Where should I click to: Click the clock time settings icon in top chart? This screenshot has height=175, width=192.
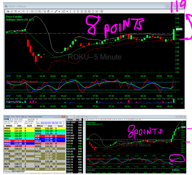pos(64,11)
